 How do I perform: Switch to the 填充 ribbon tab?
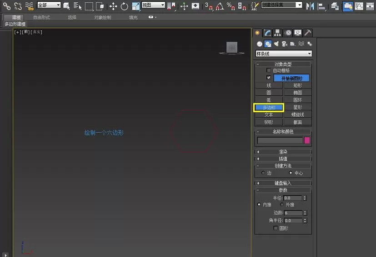click(133, 18)
